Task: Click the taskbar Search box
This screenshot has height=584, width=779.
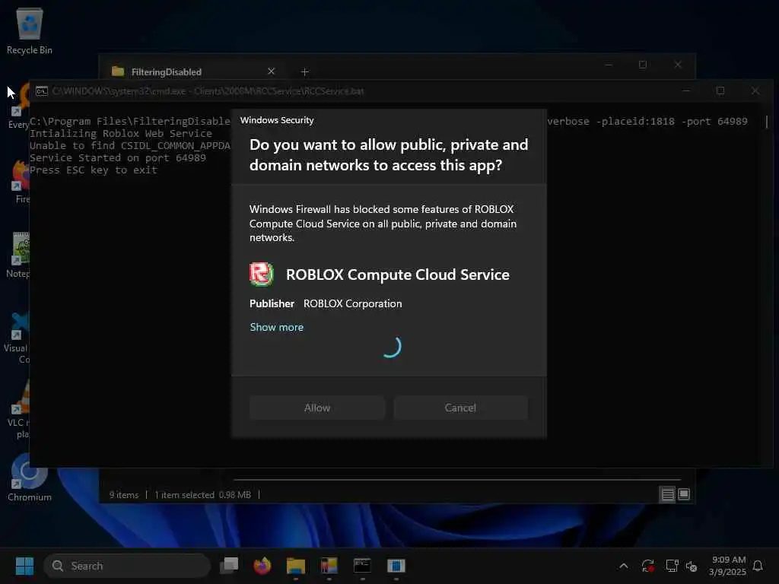Action: [x=127, y=566]
